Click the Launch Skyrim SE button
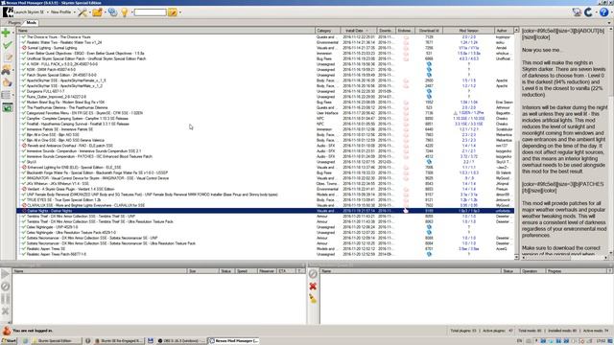Screen dimensions: 614x345 tap(23, 12)
